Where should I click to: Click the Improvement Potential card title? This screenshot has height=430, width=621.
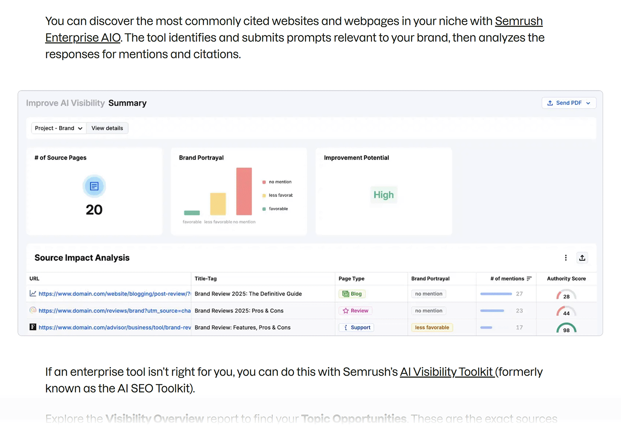click(x=356, y=158)
